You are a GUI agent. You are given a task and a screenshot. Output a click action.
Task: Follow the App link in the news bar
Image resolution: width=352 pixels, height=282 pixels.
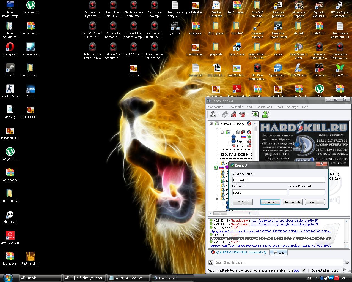pyautogui.click(x=296, y=270)
